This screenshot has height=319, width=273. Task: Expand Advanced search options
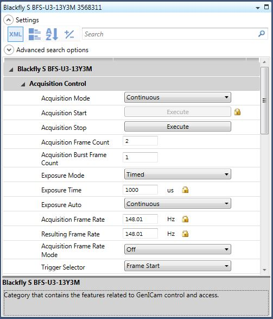click(x=9, y=50)
